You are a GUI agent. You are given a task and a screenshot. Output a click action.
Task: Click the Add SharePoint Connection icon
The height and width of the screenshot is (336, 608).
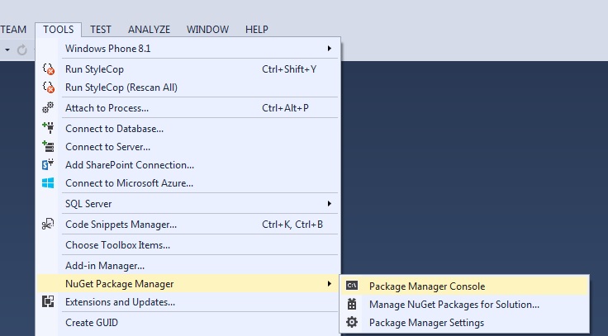point(48,164)
